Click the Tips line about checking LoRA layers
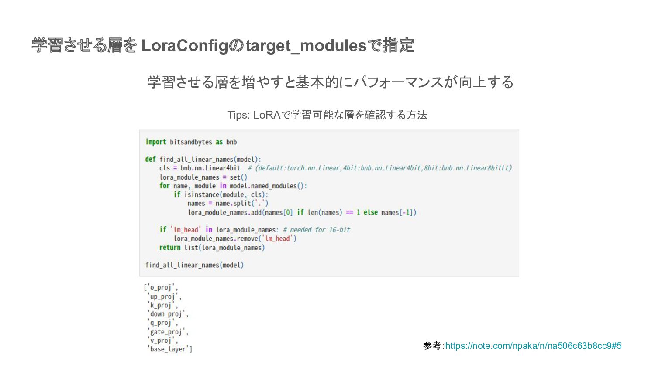The width and height of the screenshot is (655, 368). tap(327, 115)
